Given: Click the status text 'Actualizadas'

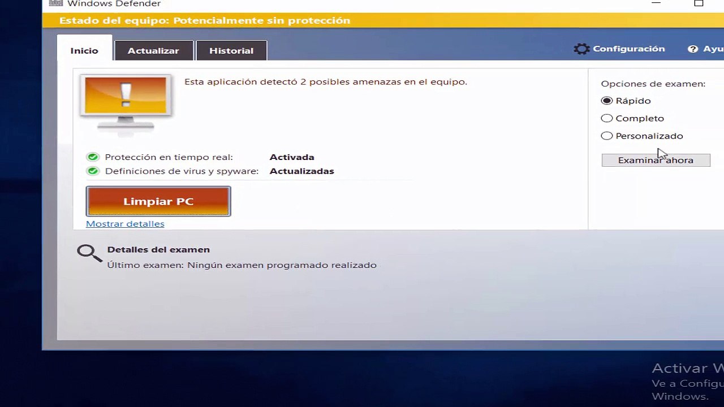Looking at the screenshot, I should point(301,171).
